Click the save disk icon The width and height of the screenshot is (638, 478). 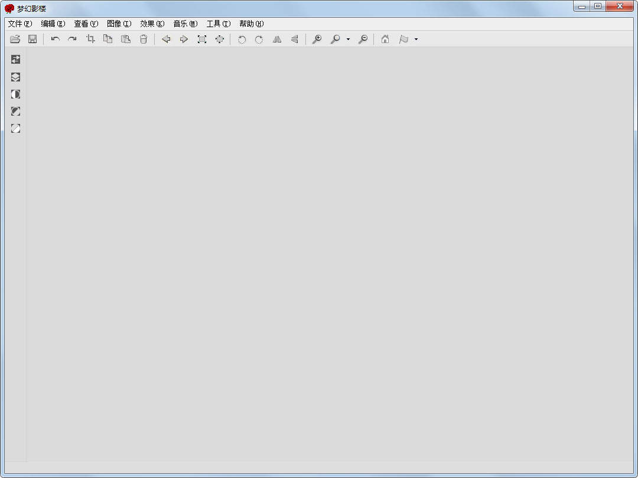tap(32, 39)
